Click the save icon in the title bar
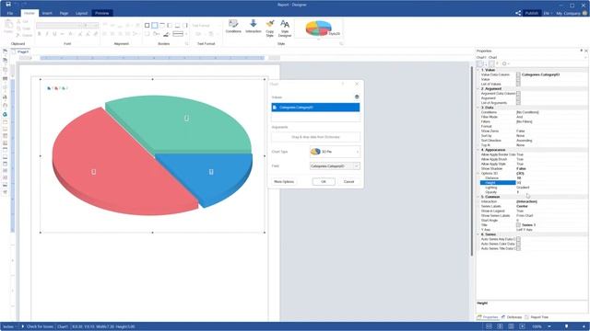590x331 pixels. 8,5
